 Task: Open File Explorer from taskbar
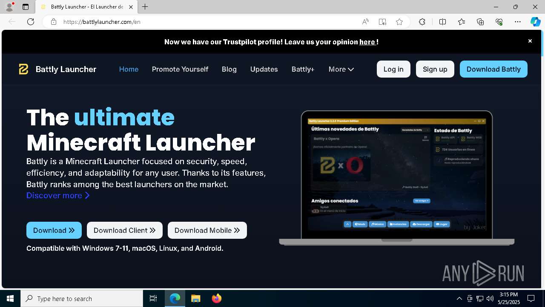(195, 298)
